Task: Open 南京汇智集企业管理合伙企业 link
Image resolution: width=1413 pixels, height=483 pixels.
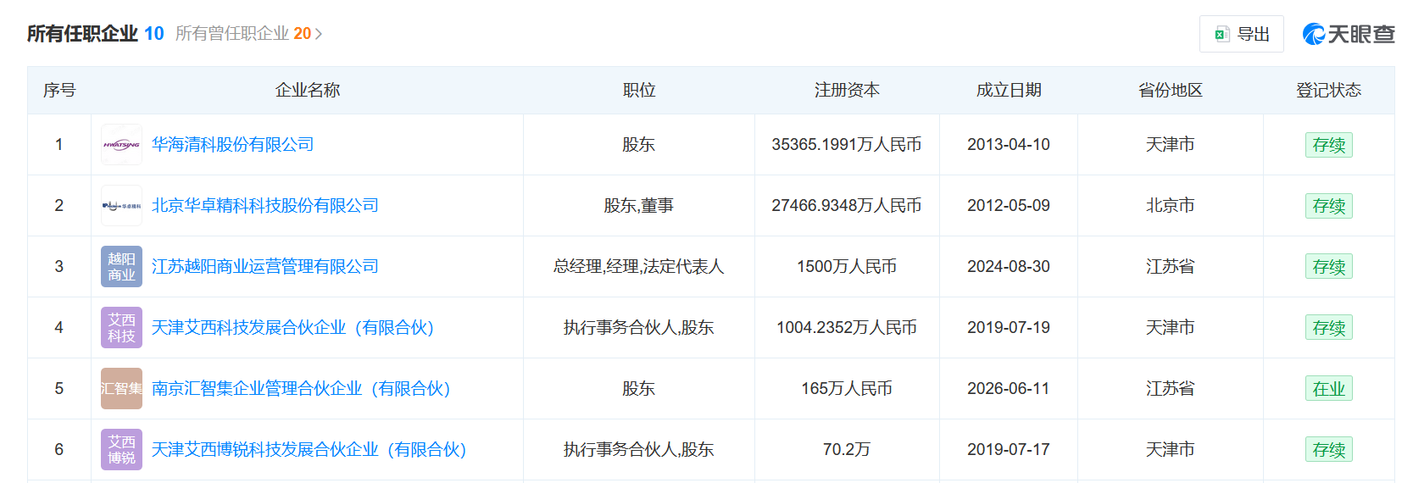Action: pos(301,389)
